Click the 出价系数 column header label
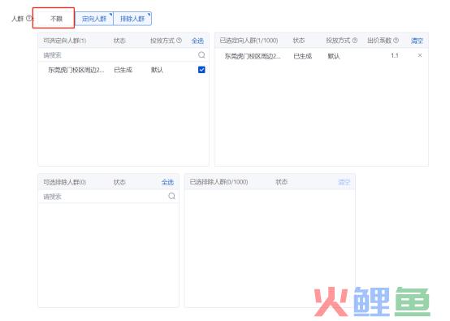The image size is (450, 321). coord(379,41)
